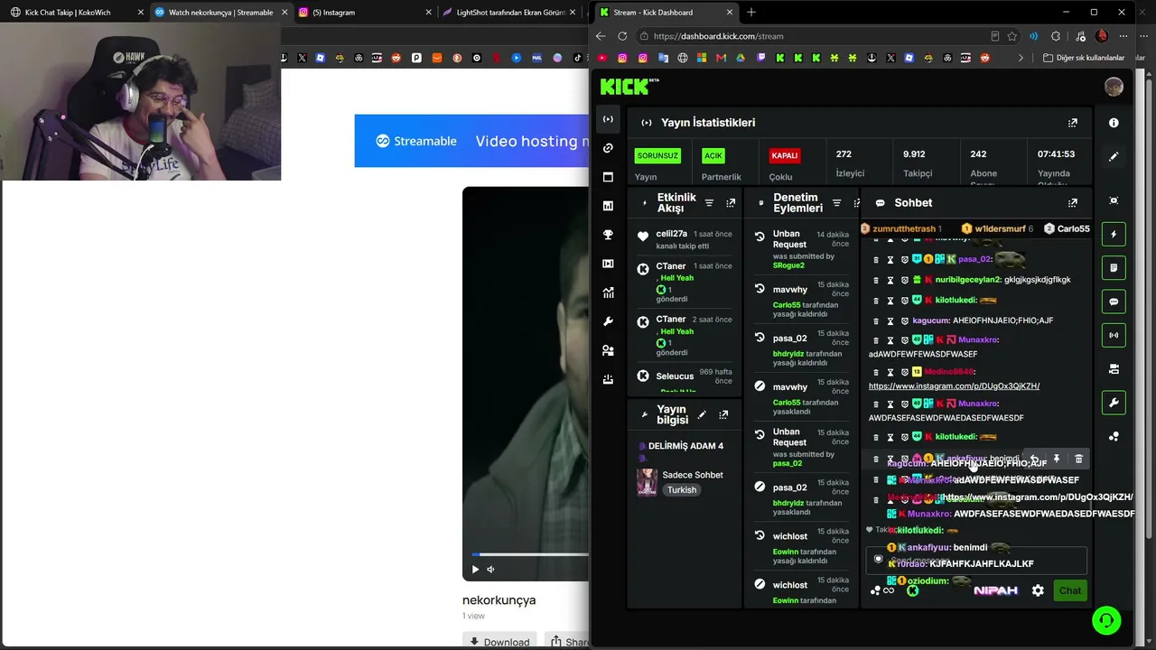Viewport: 1156px width, 650px height.
Task: Open the video clips icon in Kick sidebar
Action: click(x=608, y=264)
